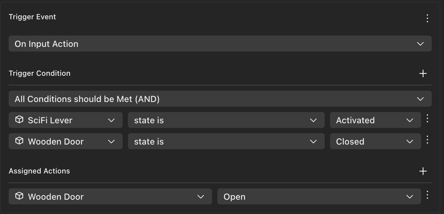Open the SciFi Lever 'state is' dropdown
The image size is (444, 214).
226,120
